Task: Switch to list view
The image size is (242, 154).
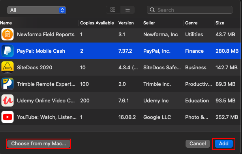Action: 128,10
